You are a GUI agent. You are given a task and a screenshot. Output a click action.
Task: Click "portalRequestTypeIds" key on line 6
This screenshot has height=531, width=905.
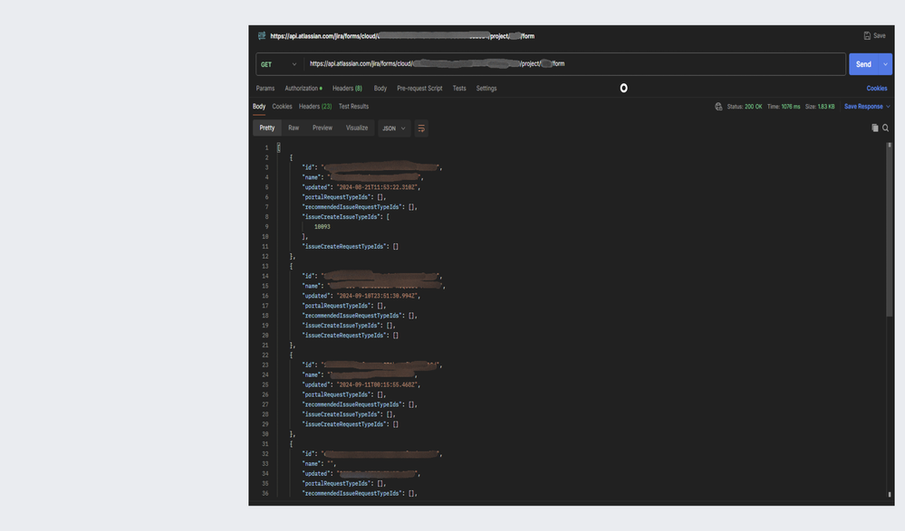[x=336, y=197]
